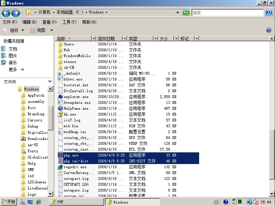This screenshot has height=206, width=275.
Task: Open 文档 favorite link
Action: (x=13, y=49)
